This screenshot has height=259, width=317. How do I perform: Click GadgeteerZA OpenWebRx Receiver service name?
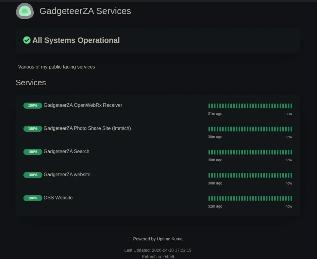tap(83, 105)
